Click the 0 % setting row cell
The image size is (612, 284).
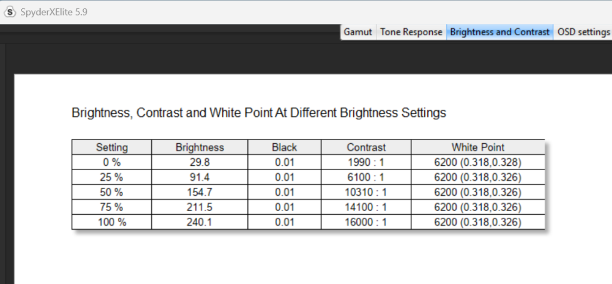click(x=112, y=162)
